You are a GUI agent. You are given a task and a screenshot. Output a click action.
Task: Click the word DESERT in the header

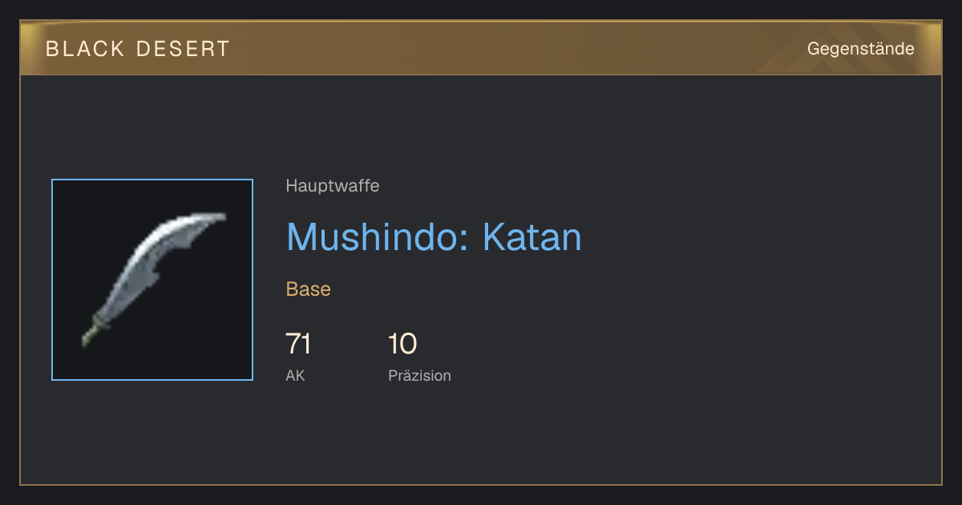tap(184, 49)
